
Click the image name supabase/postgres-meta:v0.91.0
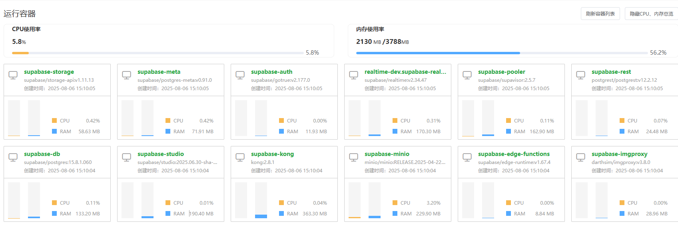coord(175,80)
